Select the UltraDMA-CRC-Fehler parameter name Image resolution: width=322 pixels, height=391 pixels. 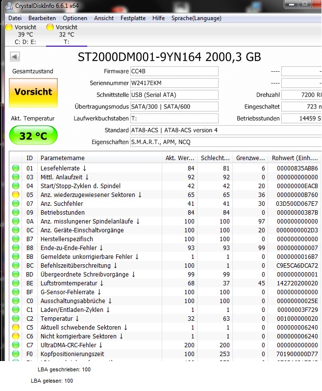pyautogui.click(x=72, y=345)
